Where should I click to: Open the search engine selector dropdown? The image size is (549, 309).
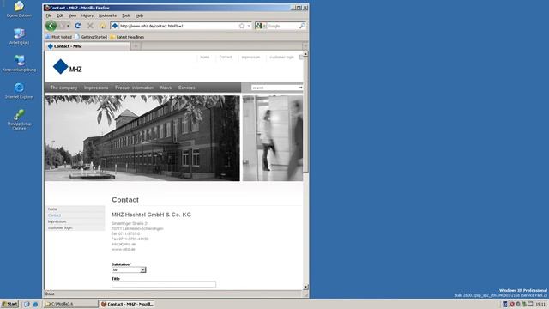click(261, 26)
